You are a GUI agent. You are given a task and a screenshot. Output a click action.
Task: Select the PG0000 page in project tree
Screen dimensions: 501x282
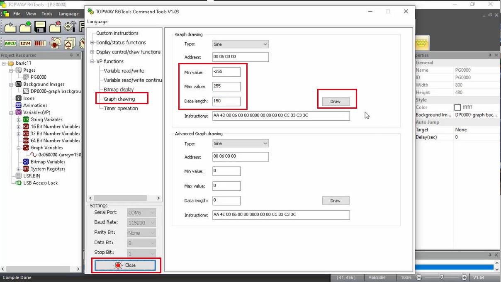pyautogui.click(x=39, y=77)
